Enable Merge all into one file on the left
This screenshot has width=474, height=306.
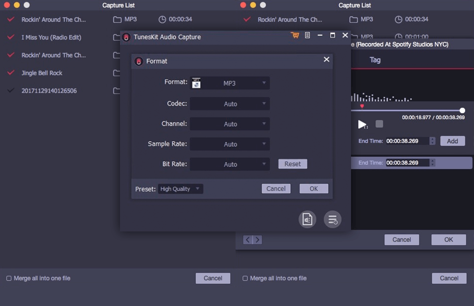8,278
